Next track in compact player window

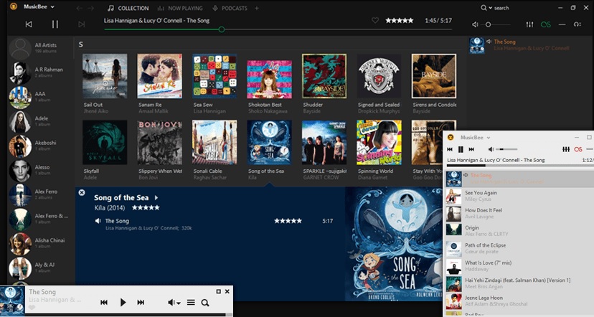point(471,149)
